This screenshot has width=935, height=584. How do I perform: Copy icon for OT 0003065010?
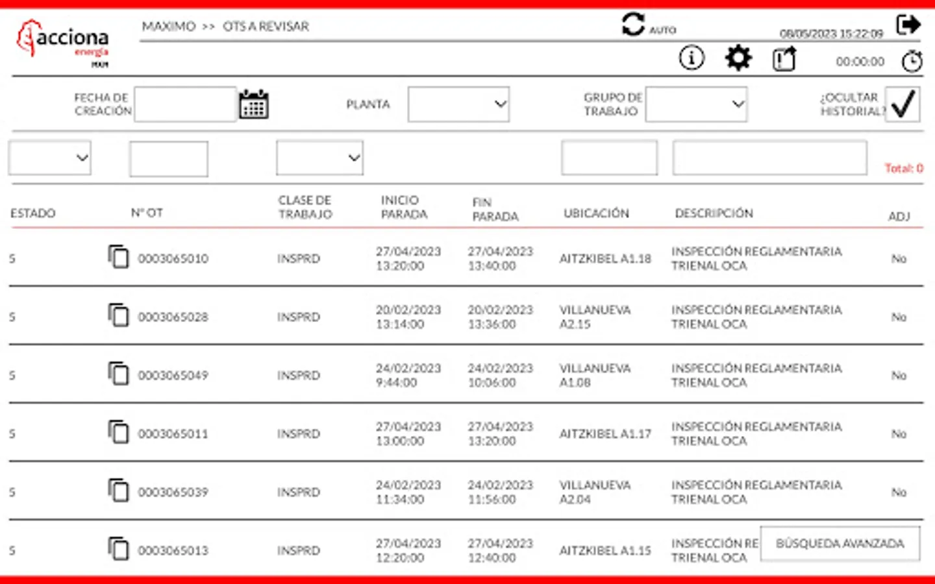[118, 257]
